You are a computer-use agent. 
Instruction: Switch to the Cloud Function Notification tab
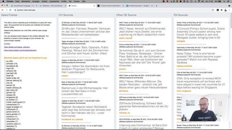(x=110, y=6)
